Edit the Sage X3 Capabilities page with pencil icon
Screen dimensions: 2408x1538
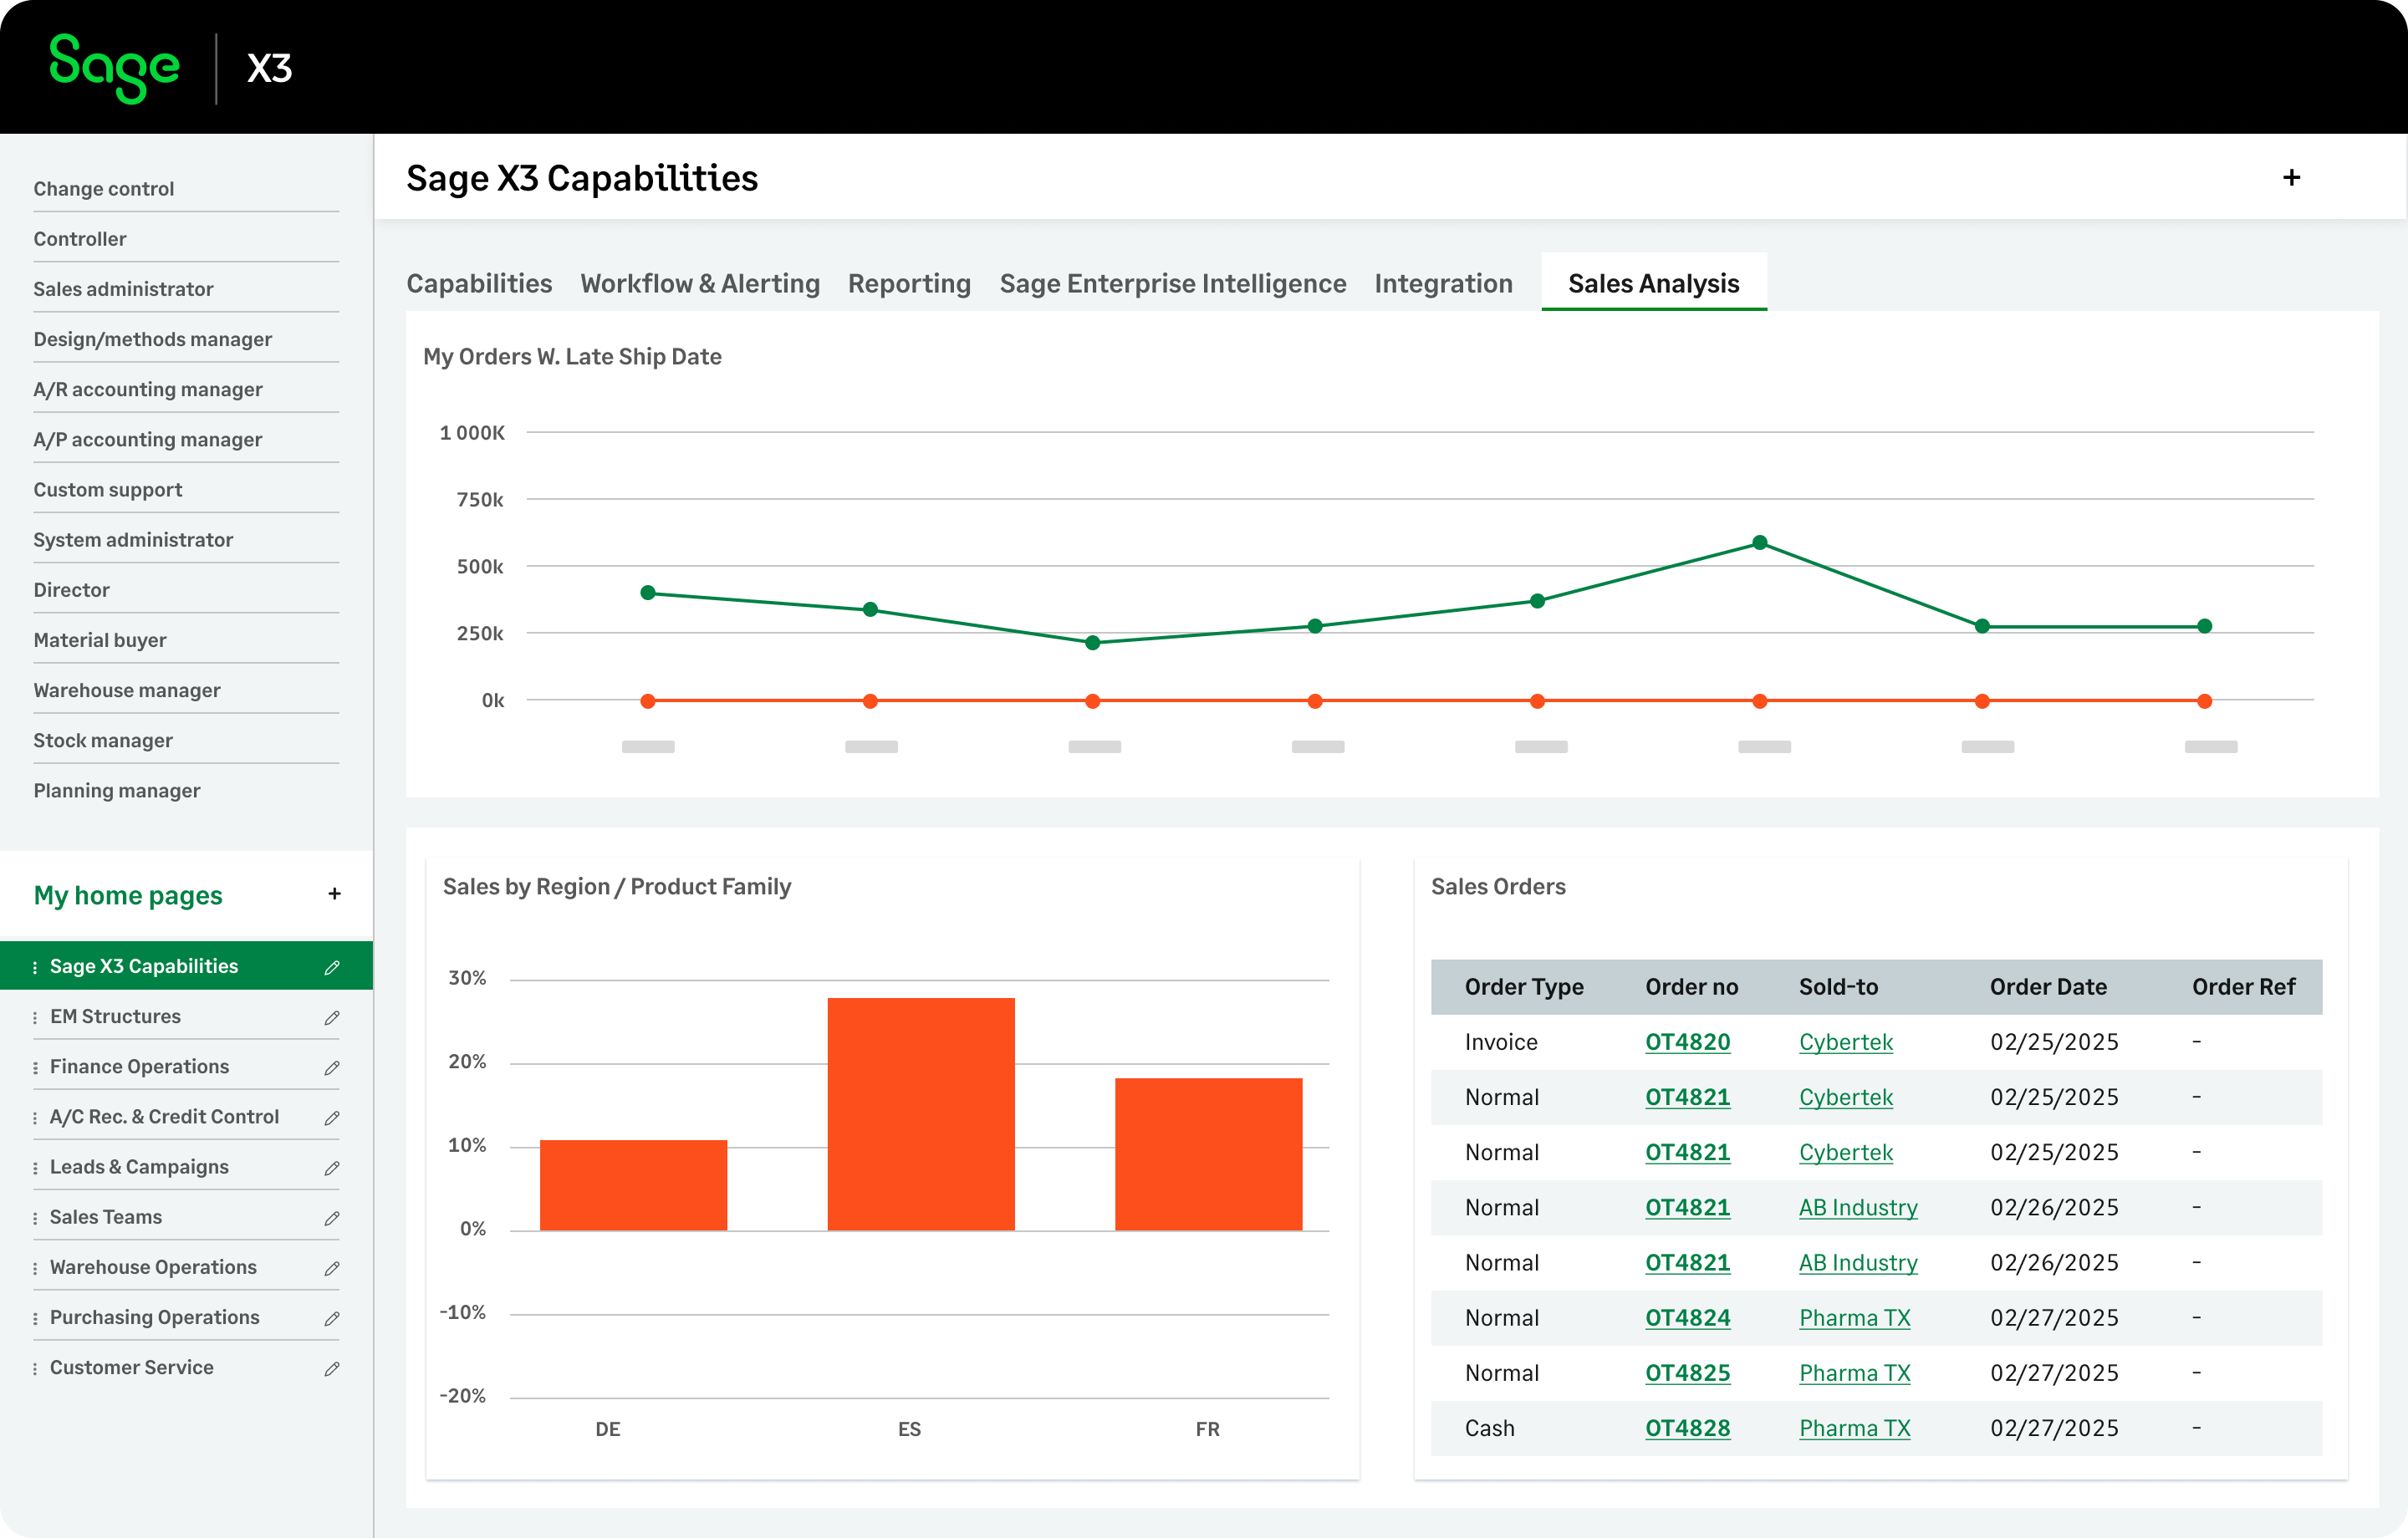point(332,967)
